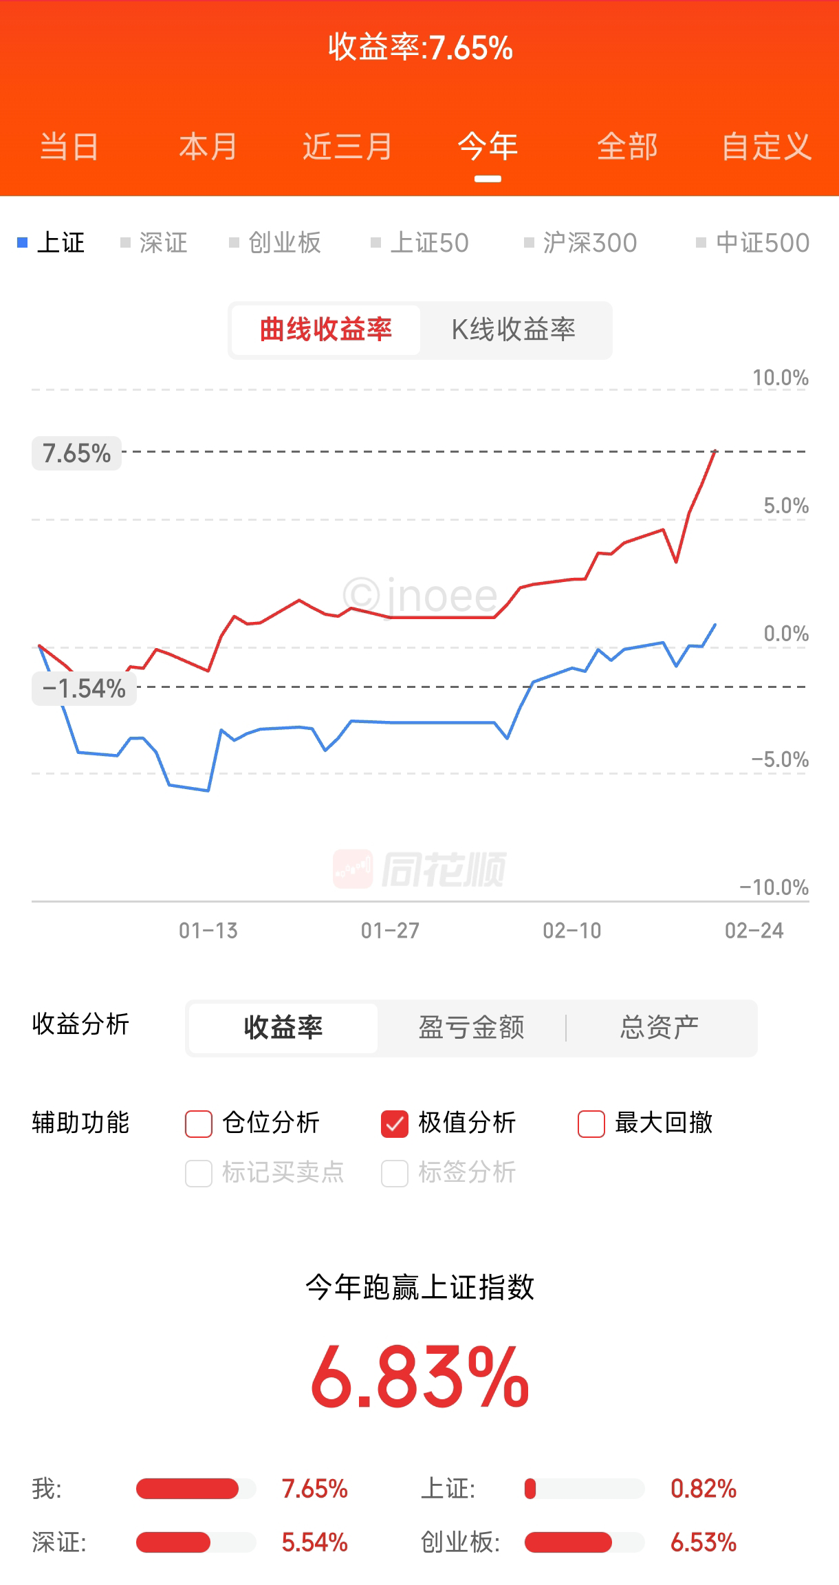
Task: Select the 本月 tab
Action: 208,147
